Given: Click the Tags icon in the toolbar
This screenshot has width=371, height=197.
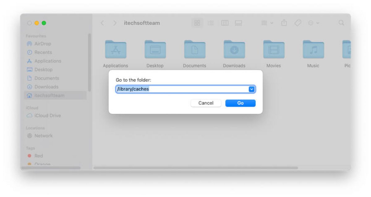Looking at the screenshot, I should point(297,23).
